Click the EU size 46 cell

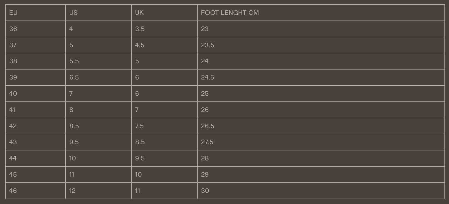13,191
